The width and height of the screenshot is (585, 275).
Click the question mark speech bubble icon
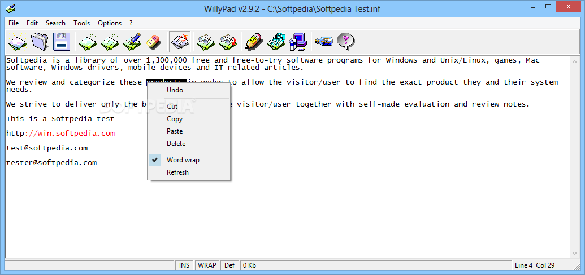tap(345, 41)
